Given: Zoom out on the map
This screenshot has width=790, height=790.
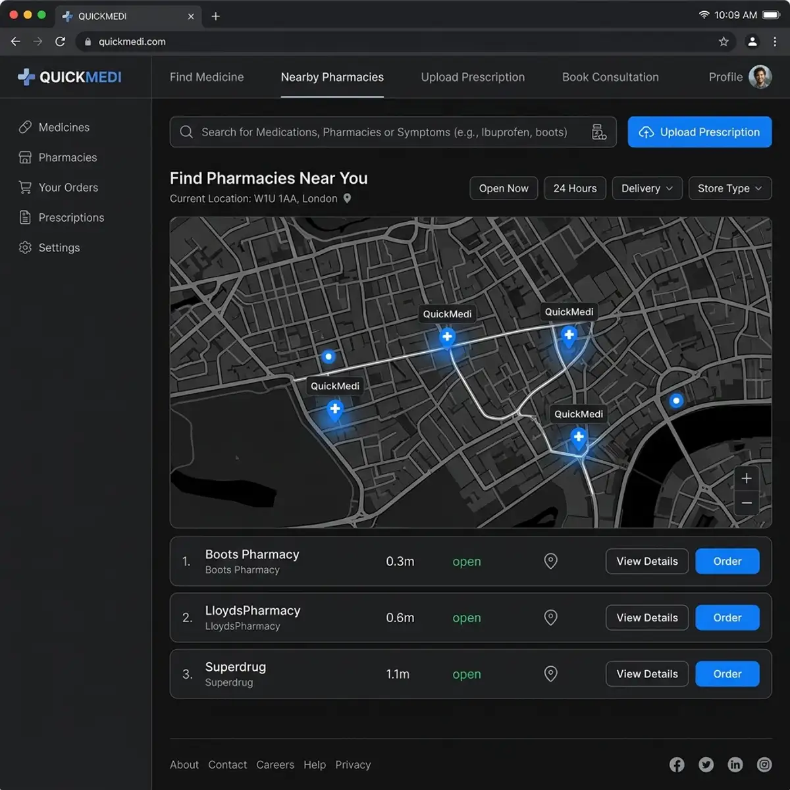Looking at the screenshot, I should coord(747,503).
